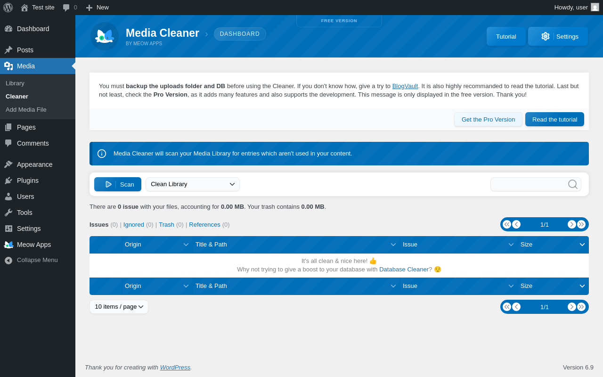The width and height of the screenshot is (603, 377).
Task: Open the Appearance menu
Action: coord(38,164)
